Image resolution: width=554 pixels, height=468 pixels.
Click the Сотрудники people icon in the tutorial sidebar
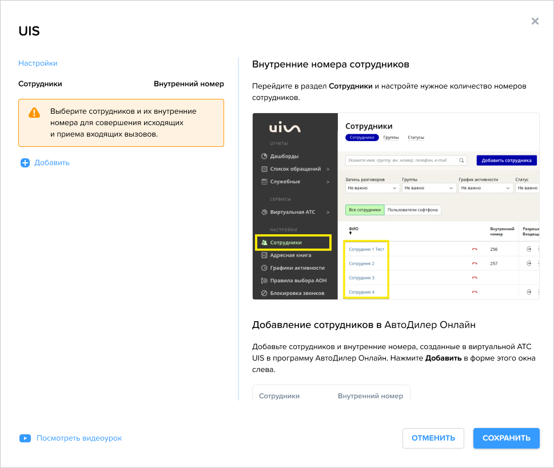point(264,242)
